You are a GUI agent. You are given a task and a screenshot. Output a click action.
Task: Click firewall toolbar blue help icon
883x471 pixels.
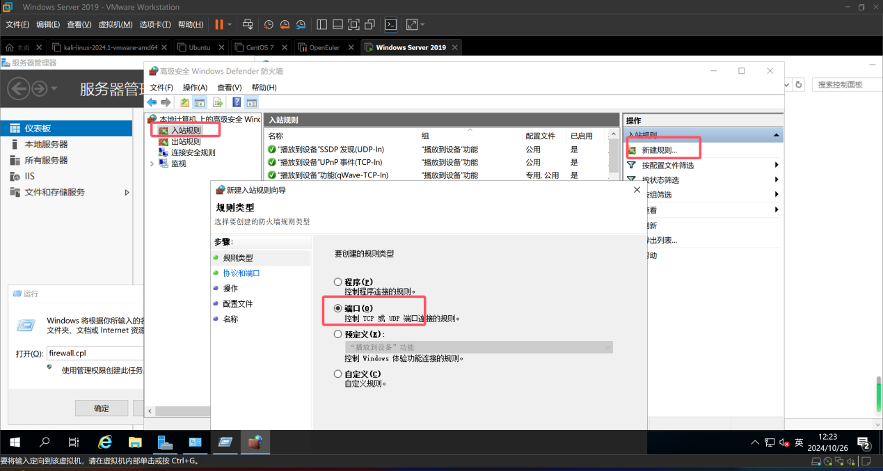[237, 102]
